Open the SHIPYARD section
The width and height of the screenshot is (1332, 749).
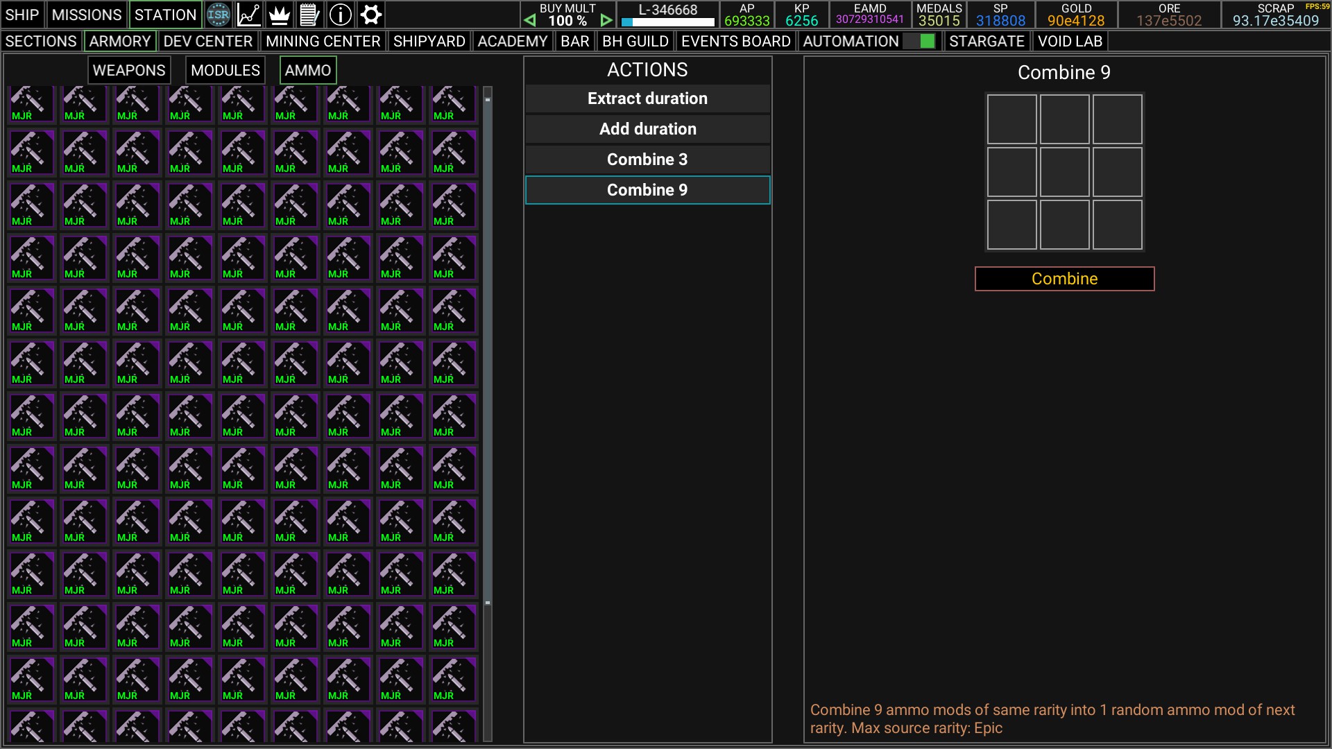[429, 41]
